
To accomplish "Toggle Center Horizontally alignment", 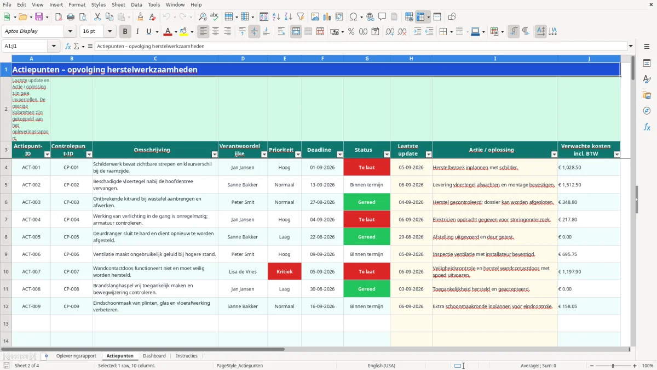I will (x=215, y=32).
